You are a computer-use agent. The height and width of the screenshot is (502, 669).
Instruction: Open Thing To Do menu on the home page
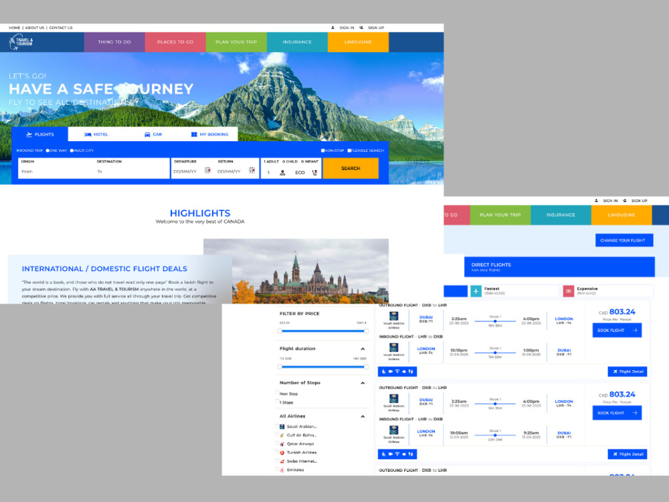[114, 42]
